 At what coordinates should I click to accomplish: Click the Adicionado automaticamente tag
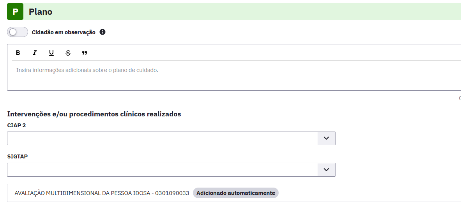point(236,193)
